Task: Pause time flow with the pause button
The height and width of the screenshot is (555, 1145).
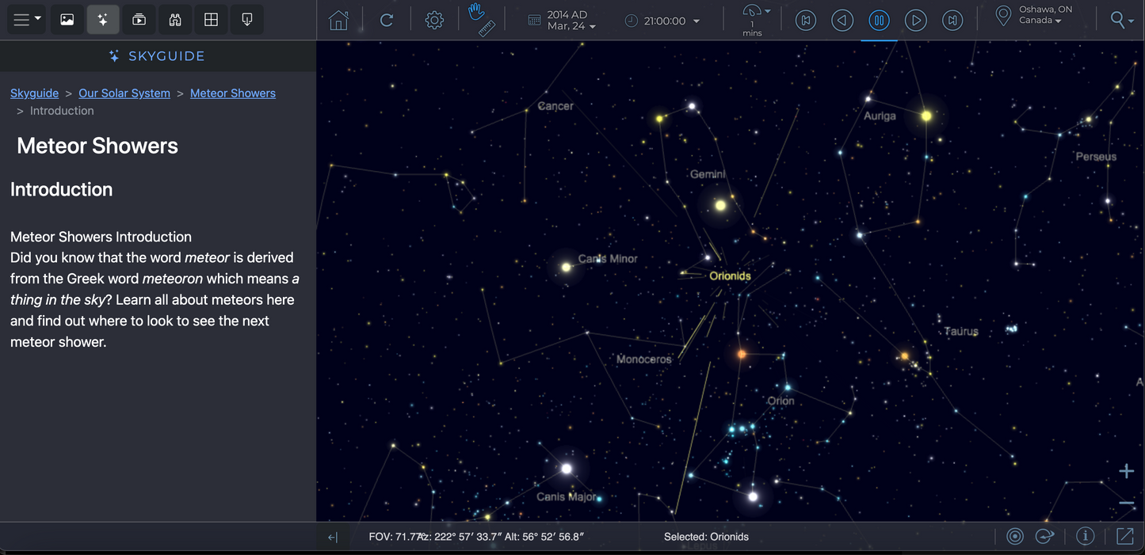Action: [879, 21]
